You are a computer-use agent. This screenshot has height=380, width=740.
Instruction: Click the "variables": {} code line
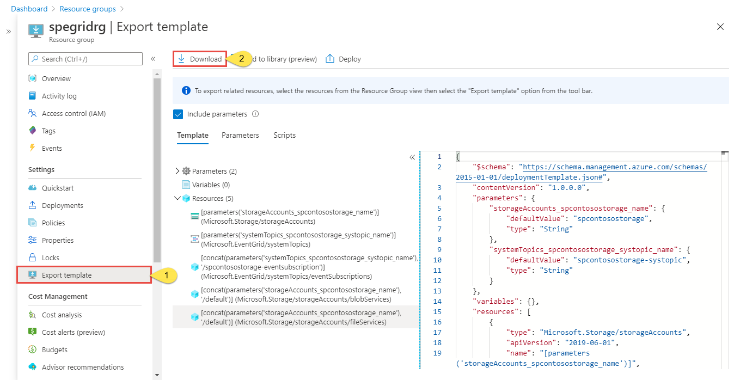[x=506, y=301]
